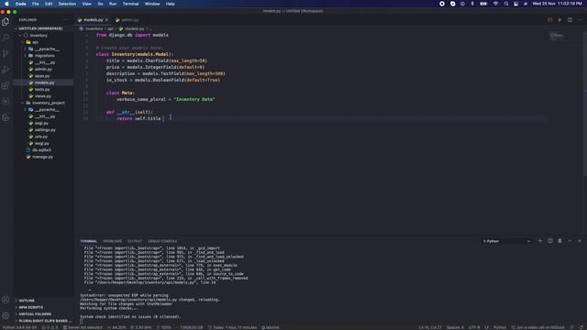Switch to the Debug Console tab
This screenshot has height=330, width=587.
(x=162, y=241)
